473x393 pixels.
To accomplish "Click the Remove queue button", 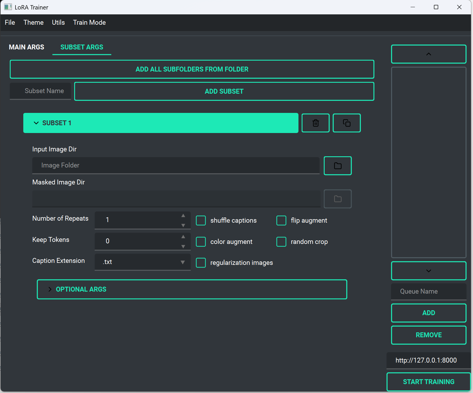I will coord(428,335).
